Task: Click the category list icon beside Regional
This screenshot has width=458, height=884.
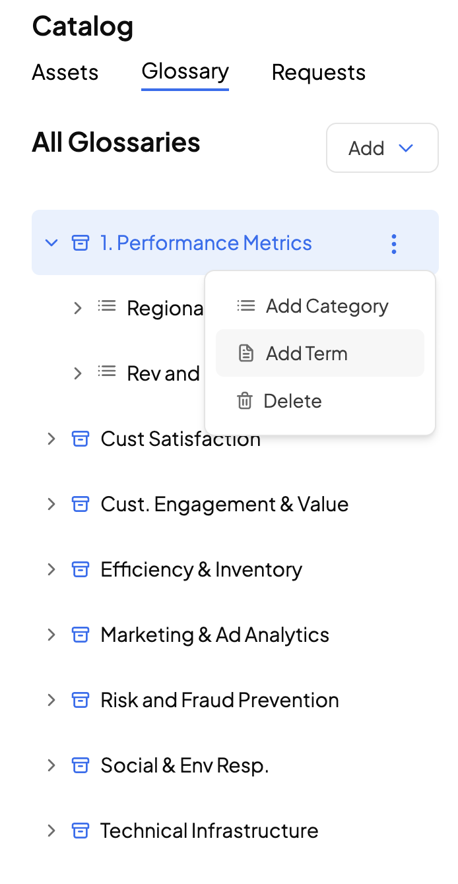Action: point(107,307)
